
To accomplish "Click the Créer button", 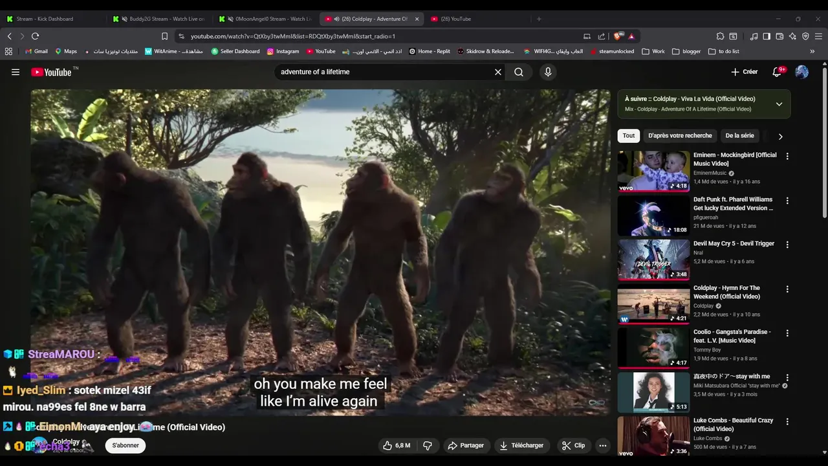I will (x=744, y=72).
